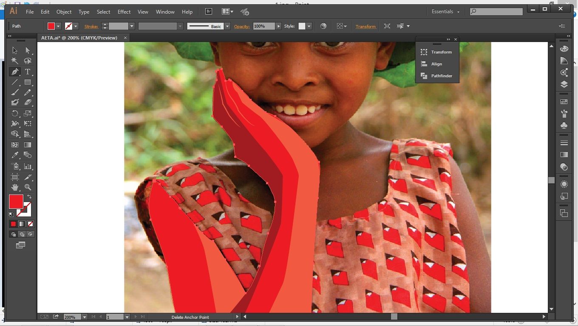Open the artboard navigation dropdown

[x=127, y=317]
